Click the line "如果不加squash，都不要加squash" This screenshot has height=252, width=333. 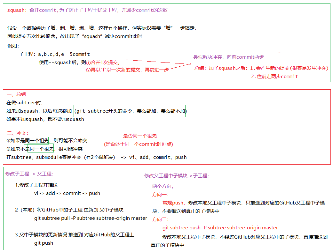[45, 119]
